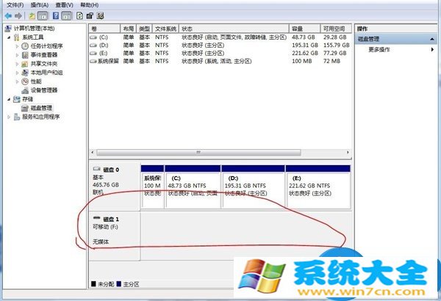Open the 更多操作 submenu arrow

432,50
